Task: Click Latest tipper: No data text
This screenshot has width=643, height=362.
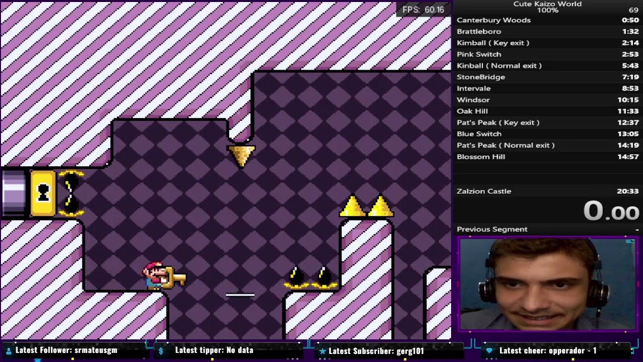Action: [214, 350]
